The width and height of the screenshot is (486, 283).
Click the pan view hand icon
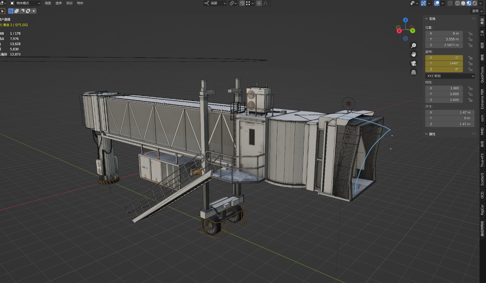point(414,54)
